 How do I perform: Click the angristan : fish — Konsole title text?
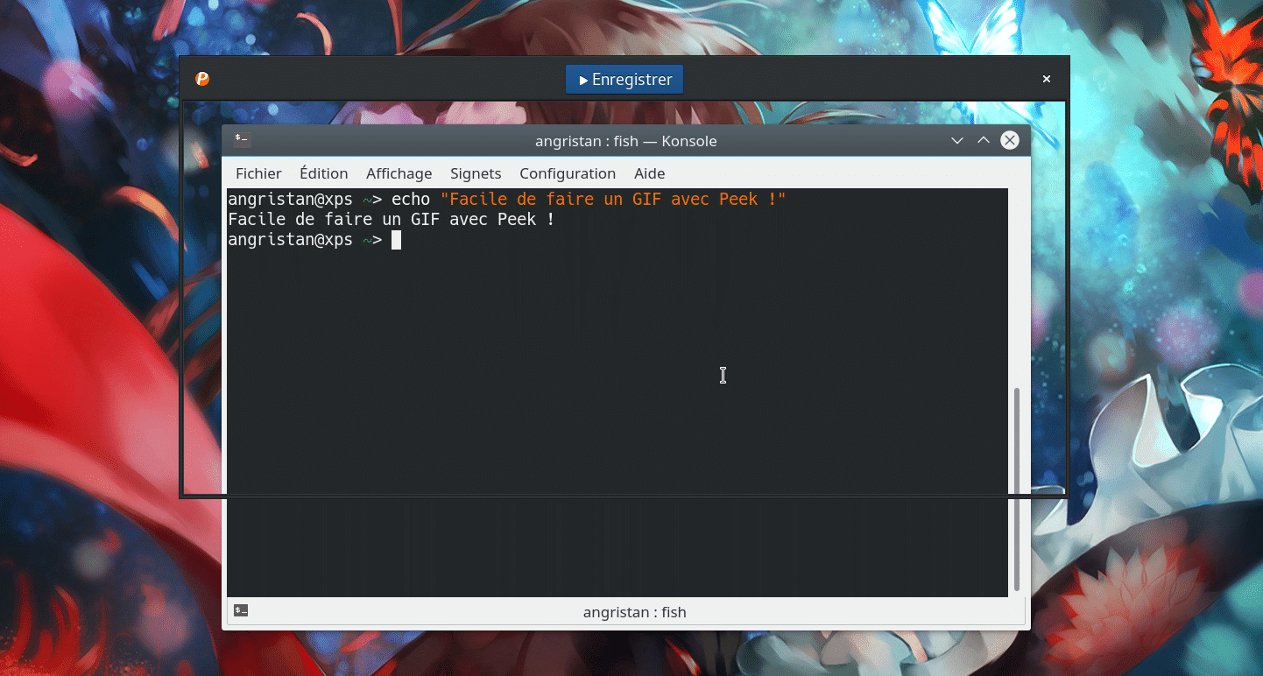pyautogui.click(x=626, y=140)
